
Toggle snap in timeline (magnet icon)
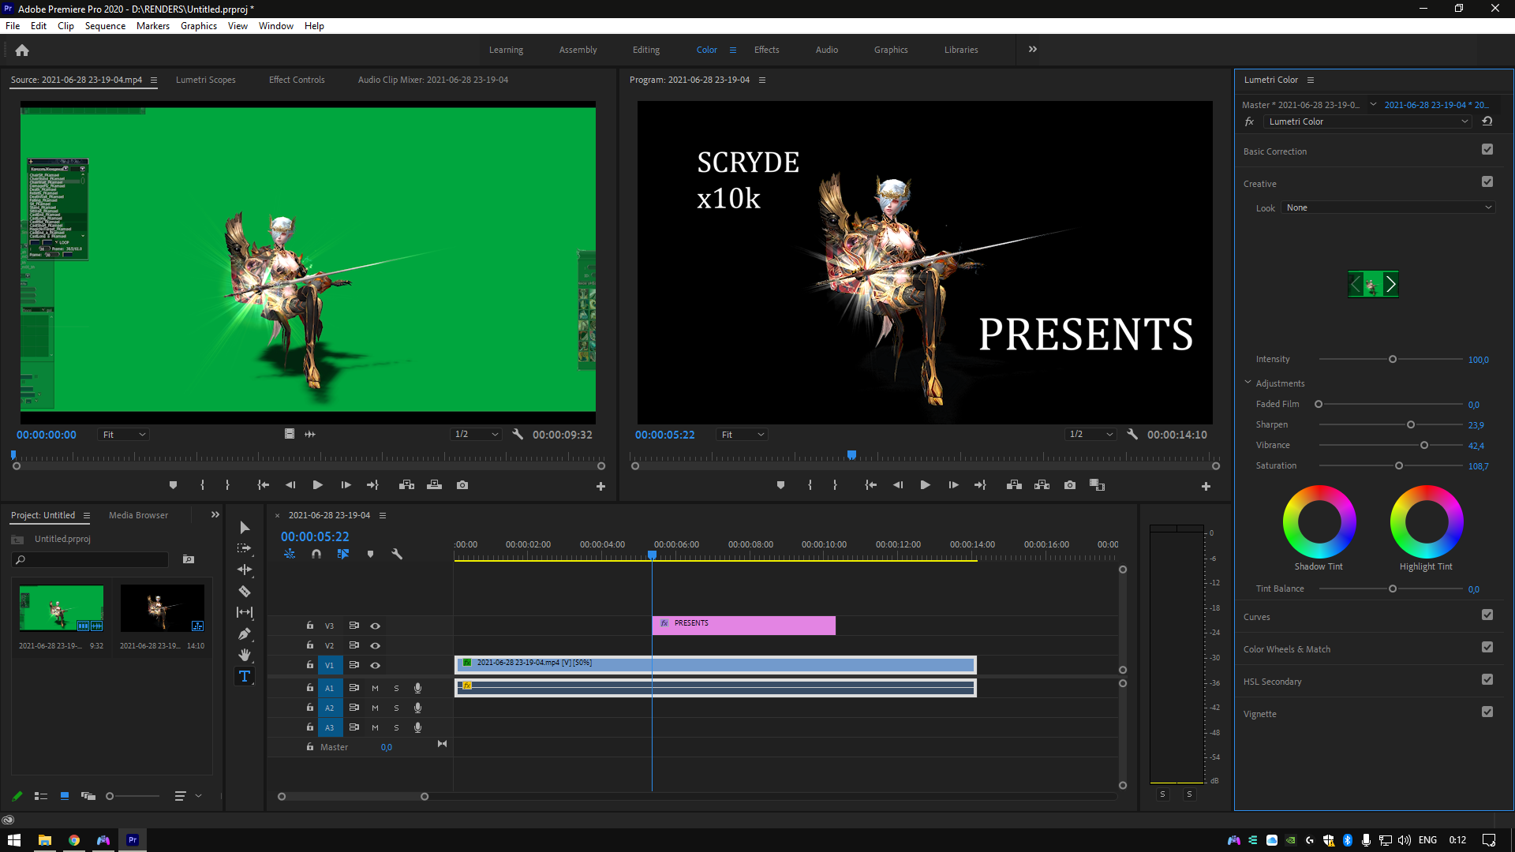[316, 554]
